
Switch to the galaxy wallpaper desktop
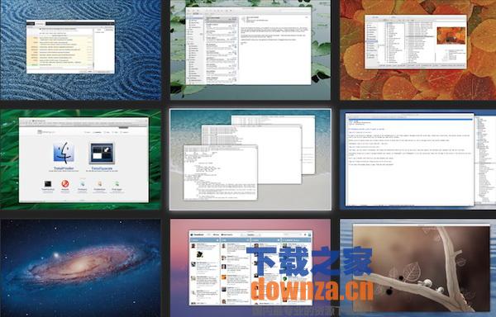[x=81, y=268]
